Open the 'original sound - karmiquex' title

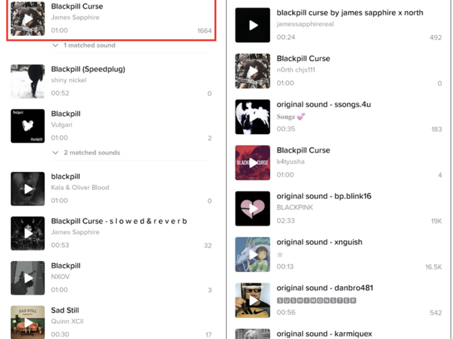[324, 334]
